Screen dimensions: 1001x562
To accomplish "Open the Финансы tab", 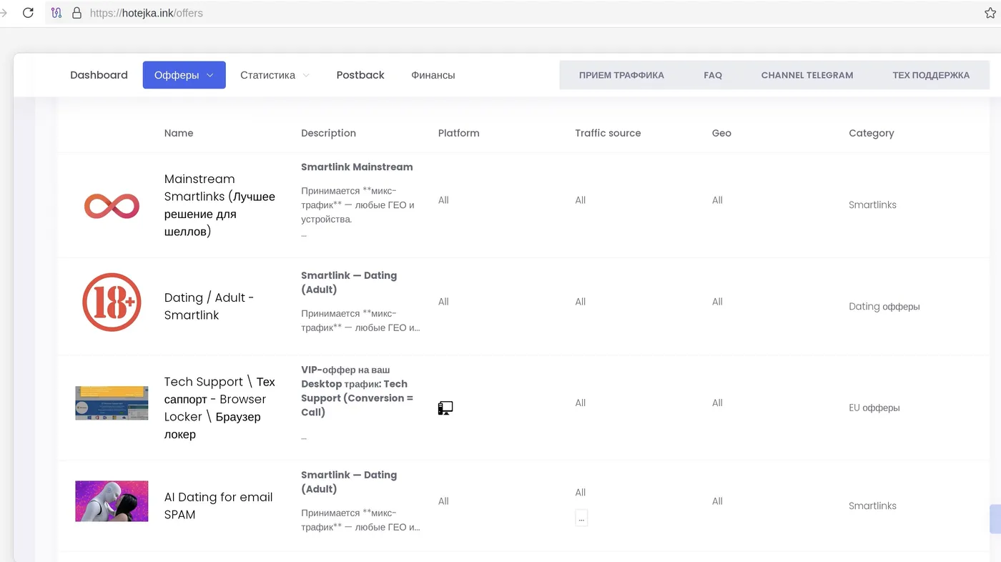I will (x=433, y=75).
